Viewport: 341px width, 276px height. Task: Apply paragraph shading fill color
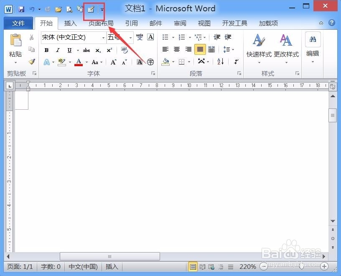click(165, 62)
